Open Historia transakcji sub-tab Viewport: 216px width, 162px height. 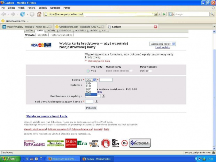coord(61,35)
